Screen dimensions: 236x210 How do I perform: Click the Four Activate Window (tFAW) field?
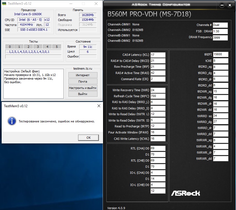tap(158, 132)
